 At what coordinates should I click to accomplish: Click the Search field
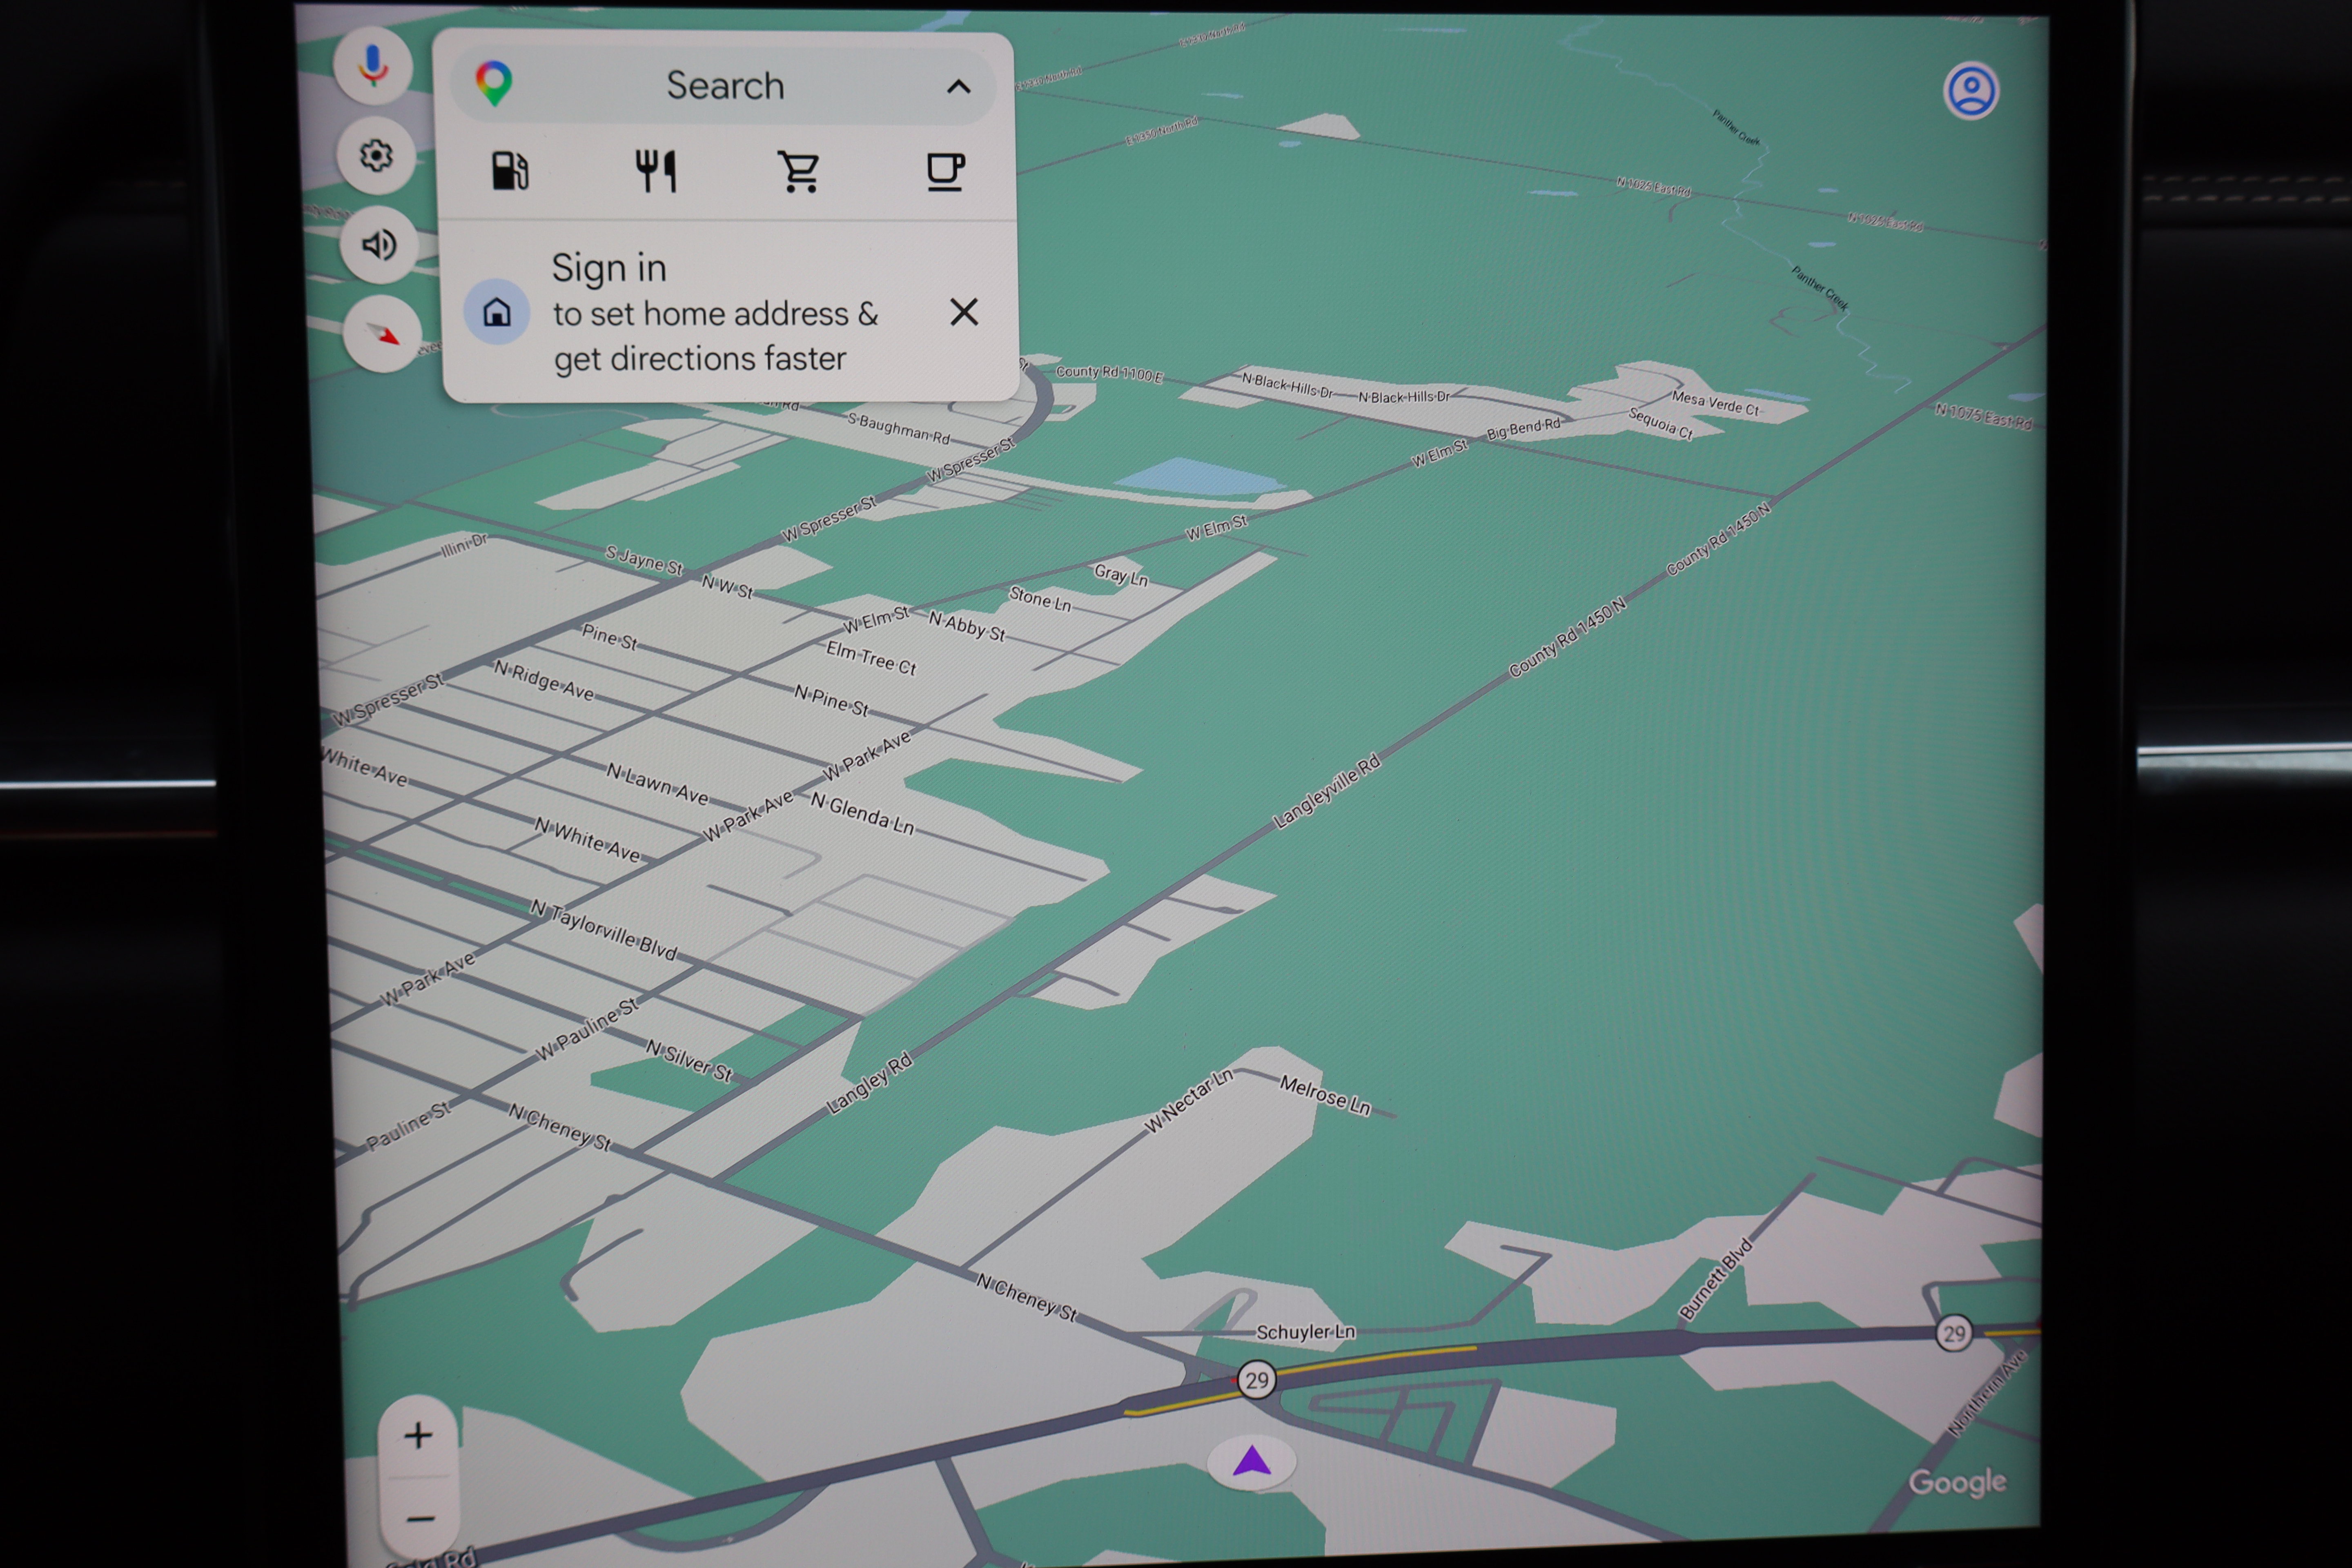click(x=724, y=86)
